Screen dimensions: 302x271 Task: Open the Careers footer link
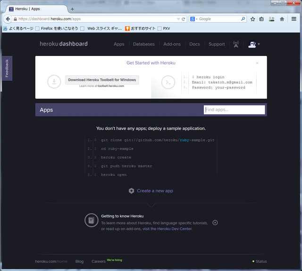click(99, 262)
